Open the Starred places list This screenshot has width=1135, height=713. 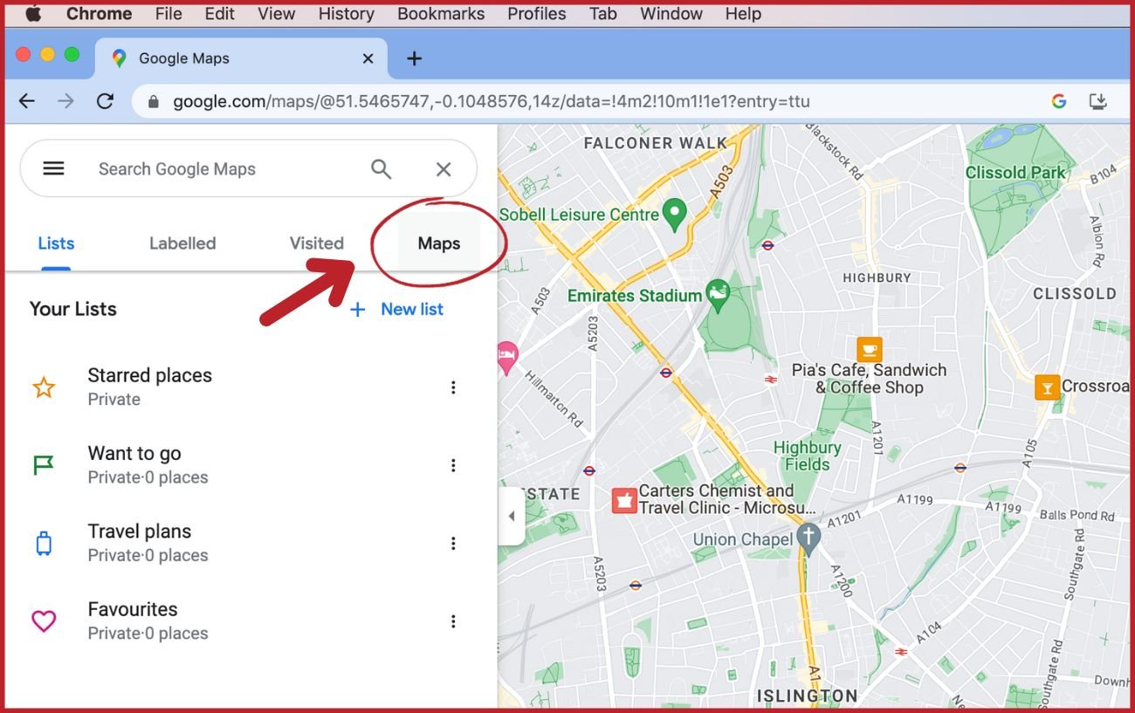[251, 387]
